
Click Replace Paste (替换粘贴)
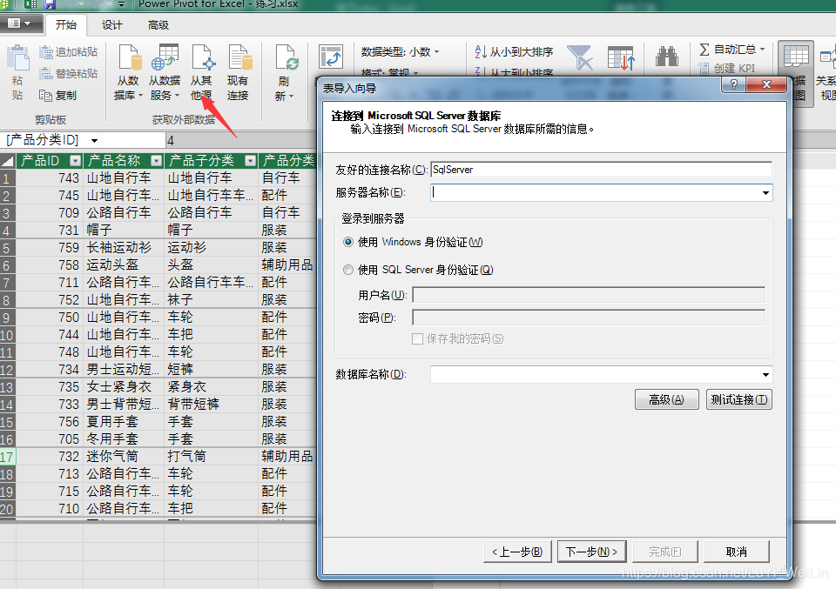point(69,73)
